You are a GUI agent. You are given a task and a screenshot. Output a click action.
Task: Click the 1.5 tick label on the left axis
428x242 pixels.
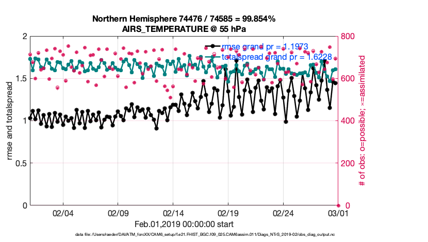21,79
